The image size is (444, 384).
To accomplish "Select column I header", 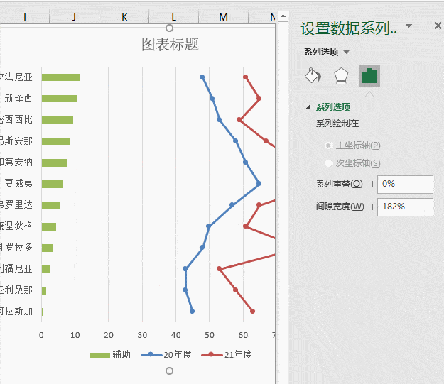I will (25, 17).
